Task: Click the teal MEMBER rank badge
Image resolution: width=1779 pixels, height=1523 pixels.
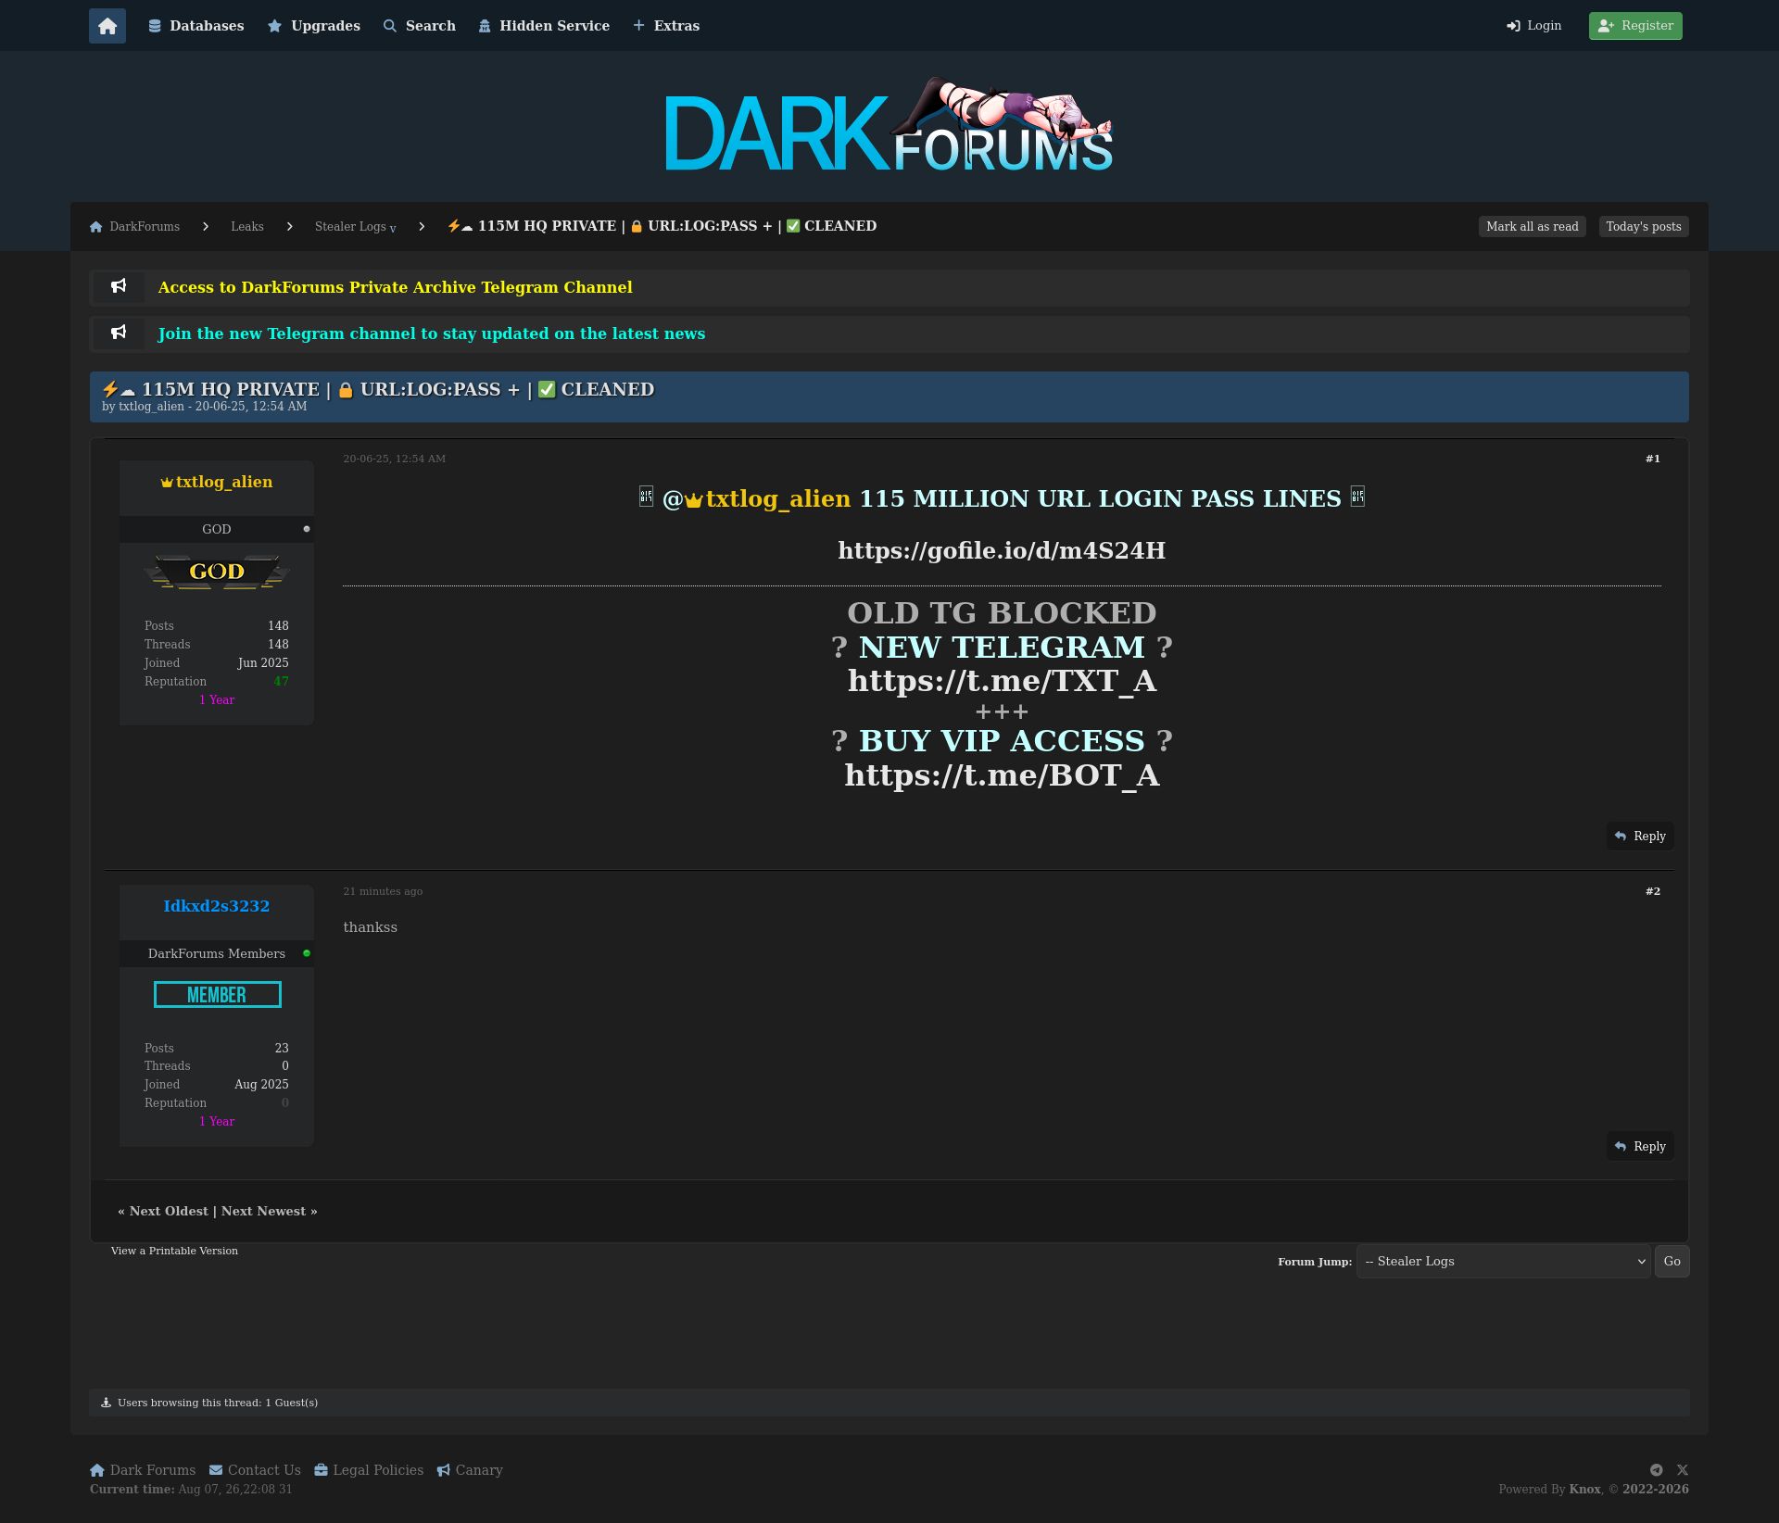Action: [217, 995]
